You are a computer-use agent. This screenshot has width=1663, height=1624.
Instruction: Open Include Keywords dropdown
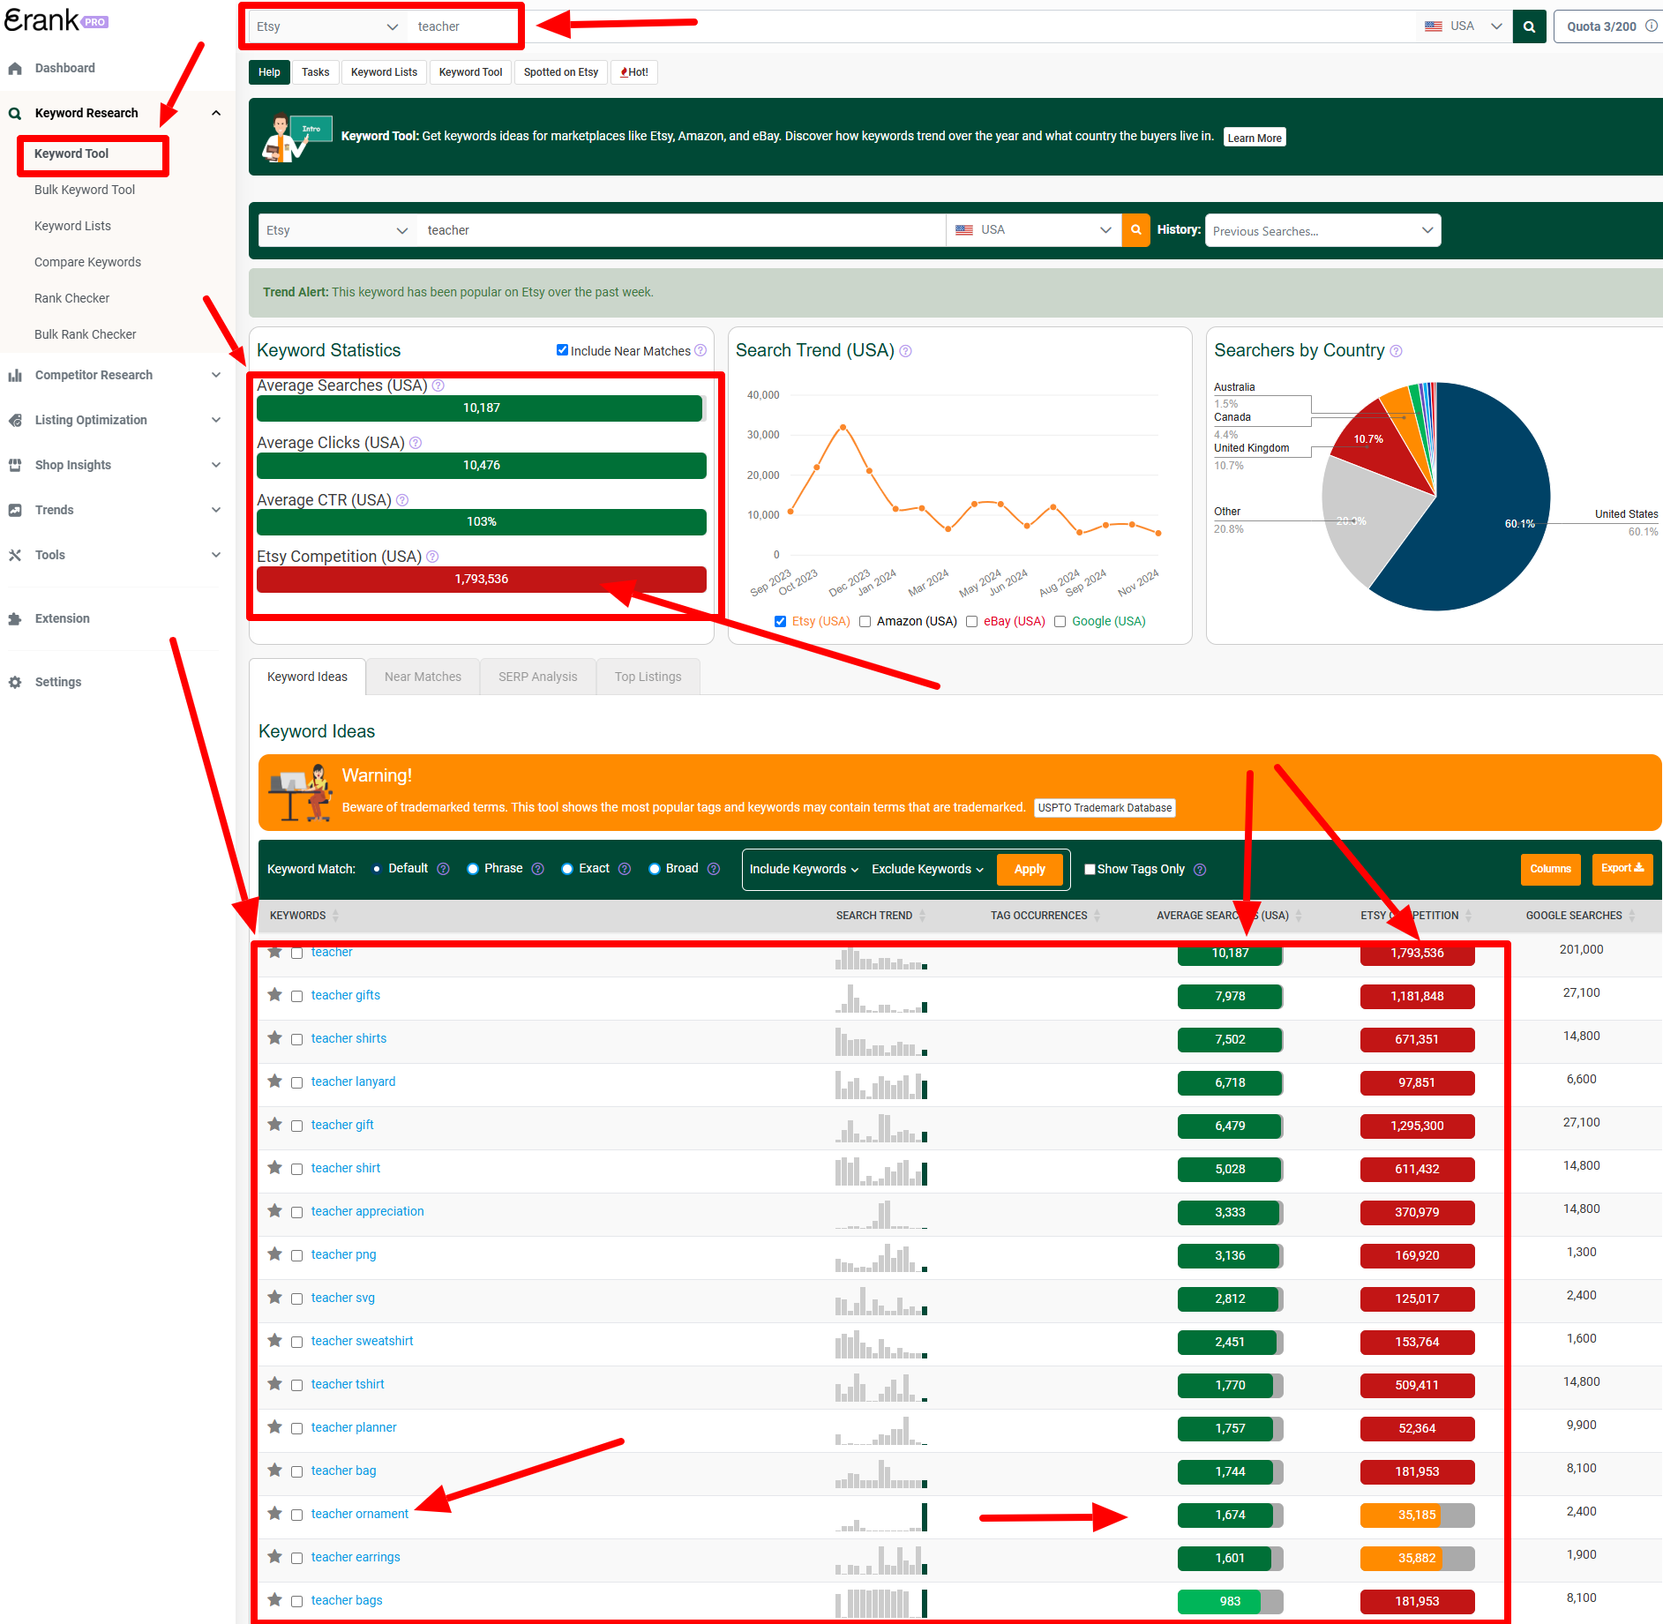(x=804, y=869)
